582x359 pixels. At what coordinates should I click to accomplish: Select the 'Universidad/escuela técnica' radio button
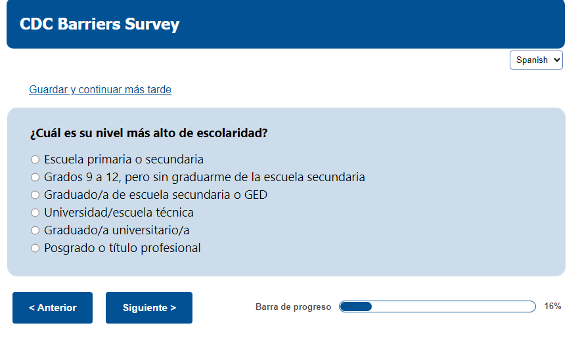click(35, 213)
